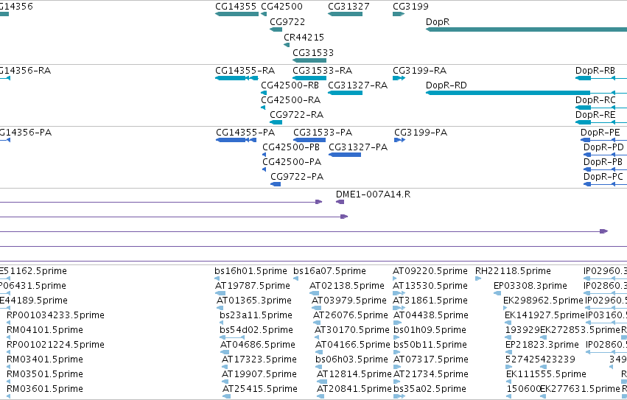Select EST AT04686.5prime
The height and width of the screenshot is (400, 627).
click(x=225, y=352)
